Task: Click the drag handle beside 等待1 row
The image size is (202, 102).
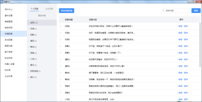Action: [x=60, y=73]
